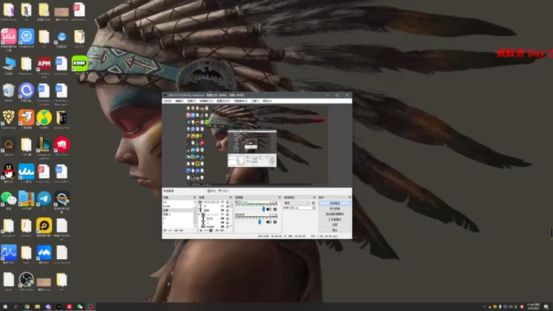
Task: Collapse the group folder in Sources list
Action: pos(199,214)
